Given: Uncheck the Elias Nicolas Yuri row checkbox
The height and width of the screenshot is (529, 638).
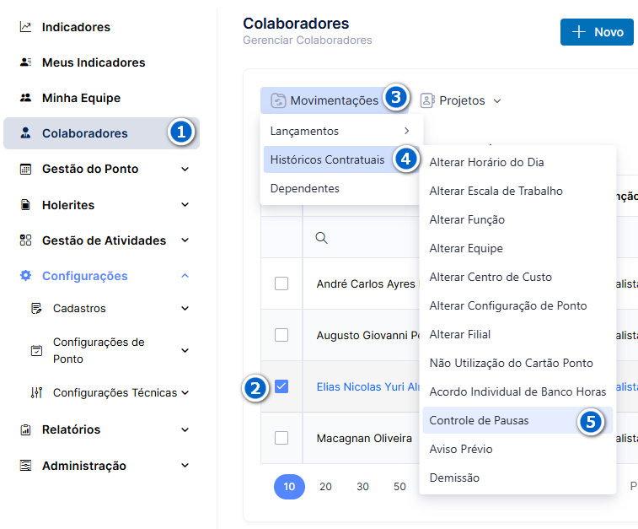Looking at the screenshot, I should click(x=281, y=386).
